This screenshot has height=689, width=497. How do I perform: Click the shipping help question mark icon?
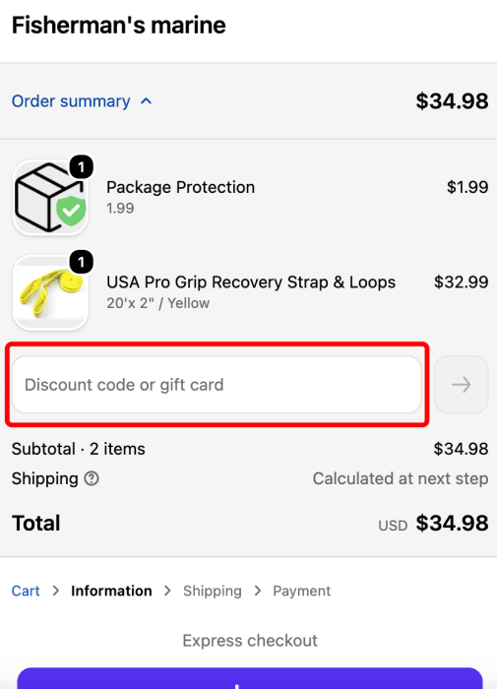tap(92, 478)
